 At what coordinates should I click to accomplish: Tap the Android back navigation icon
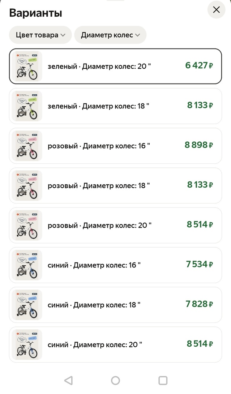pyautogui.click(x=68, y=380)
